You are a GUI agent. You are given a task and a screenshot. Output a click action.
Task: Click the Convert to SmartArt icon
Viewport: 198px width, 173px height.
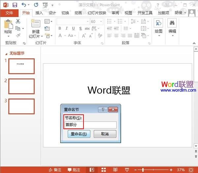click(143, 36)
